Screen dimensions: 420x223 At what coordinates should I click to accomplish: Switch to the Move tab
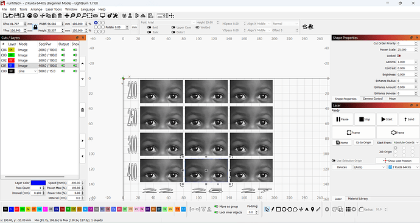click(392, 98)
